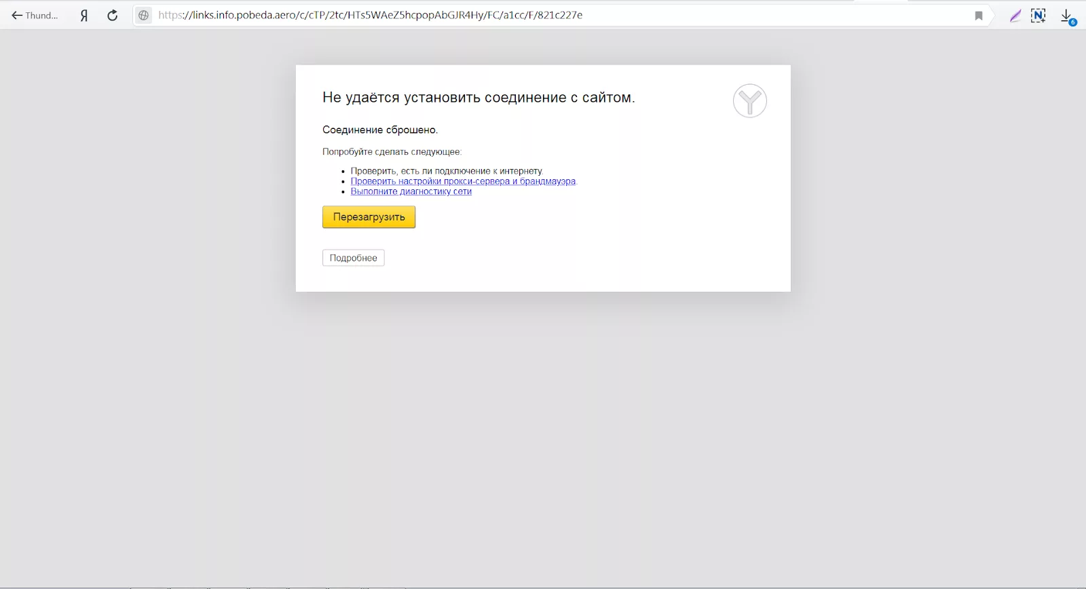The height and width of the screenshot is (589, 1086).
Task: Go back to the Thund... page
Action: tap(34, 15)
